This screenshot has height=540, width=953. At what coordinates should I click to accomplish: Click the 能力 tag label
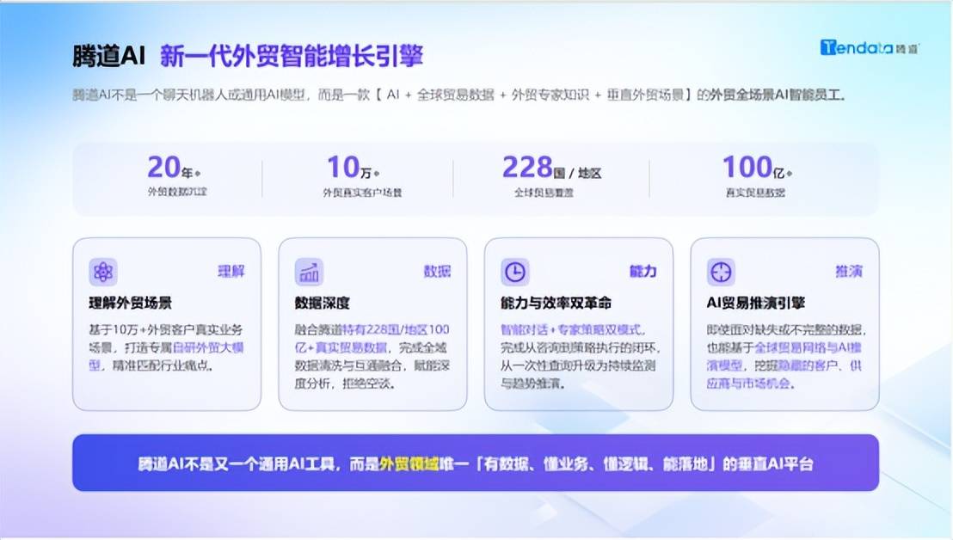643,272
